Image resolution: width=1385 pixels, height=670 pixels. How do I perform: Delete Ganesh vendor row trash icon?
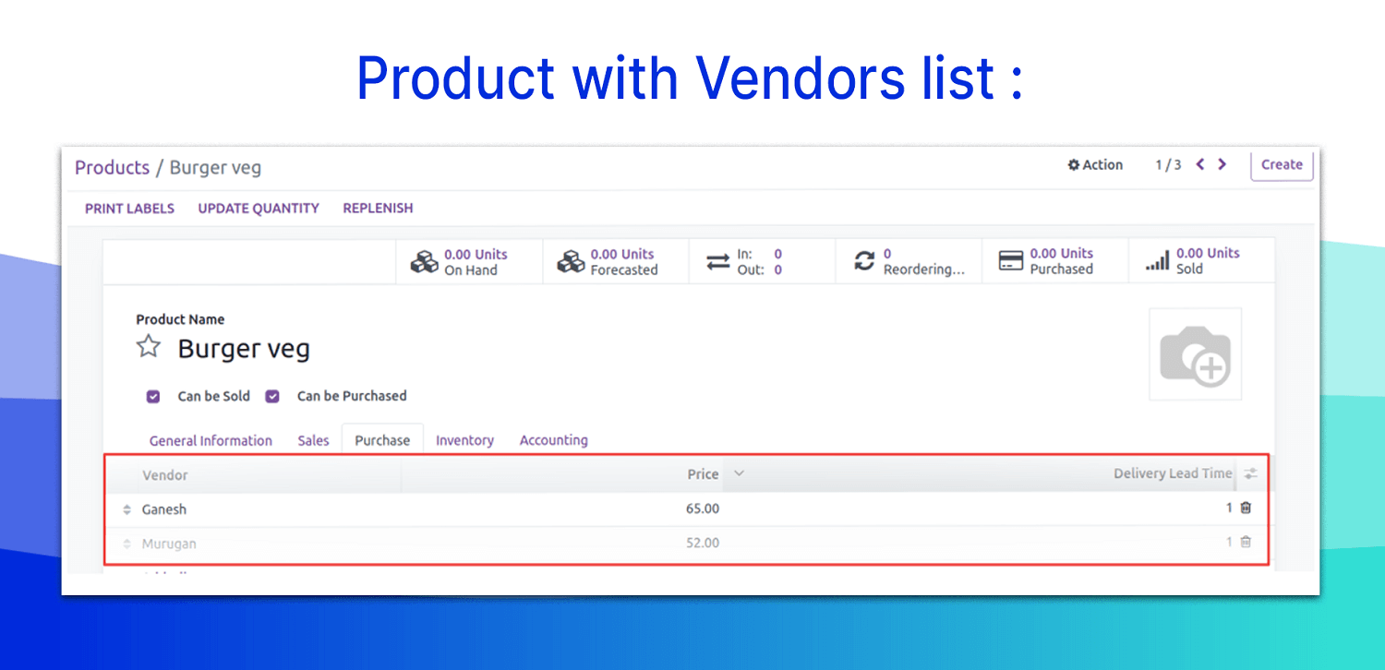coord(1246,508)
